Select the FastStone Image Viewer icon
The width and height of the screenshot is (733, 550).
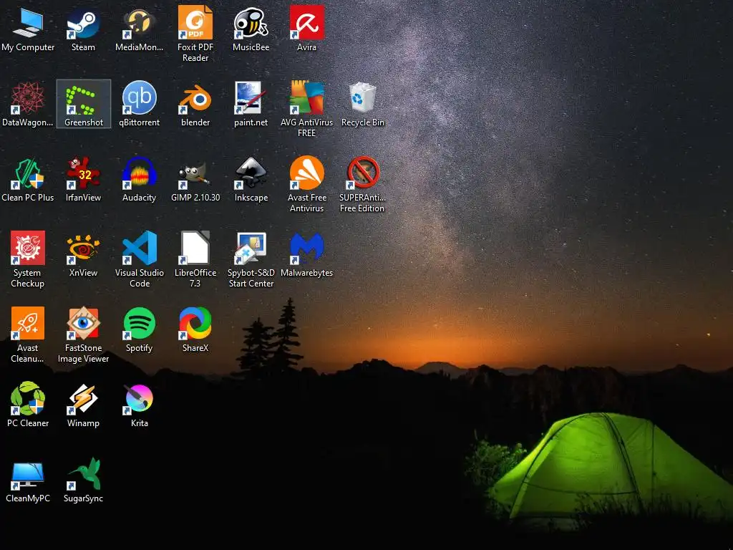pyautogui.click(x=83, y=324)
